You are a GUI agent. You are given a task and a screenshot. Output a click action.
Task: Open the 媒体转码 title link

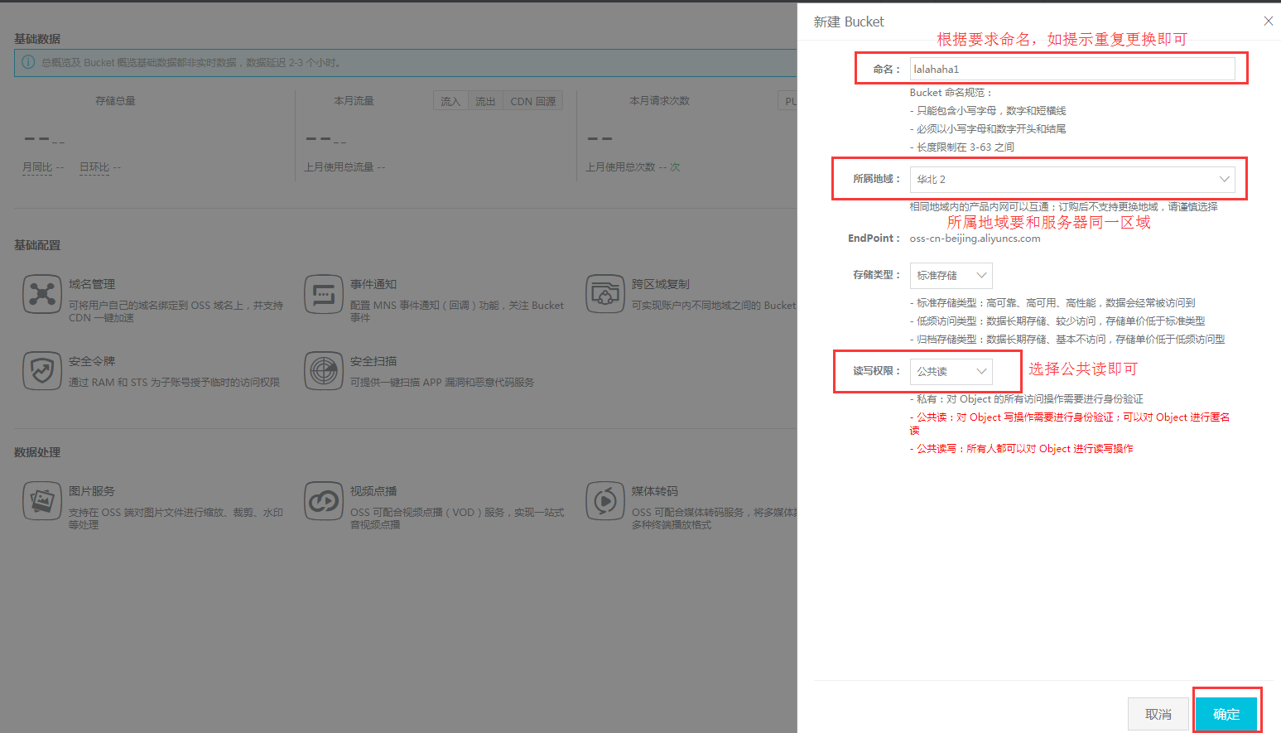coord(655,491)
